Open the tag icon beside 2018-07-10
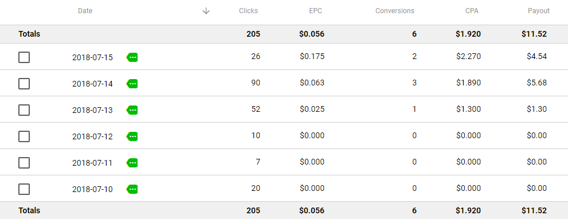Viewport: 568px width, 219px height. click(132, 189)
